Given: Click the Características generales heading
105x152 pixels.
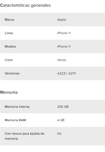Looking at the screenshot, I should (x=25, y=5).
